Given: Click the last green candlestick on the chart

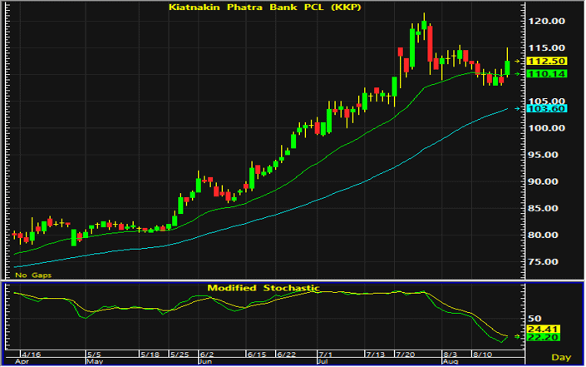Looking at the screenshot, I should click(x=507, y=68).
